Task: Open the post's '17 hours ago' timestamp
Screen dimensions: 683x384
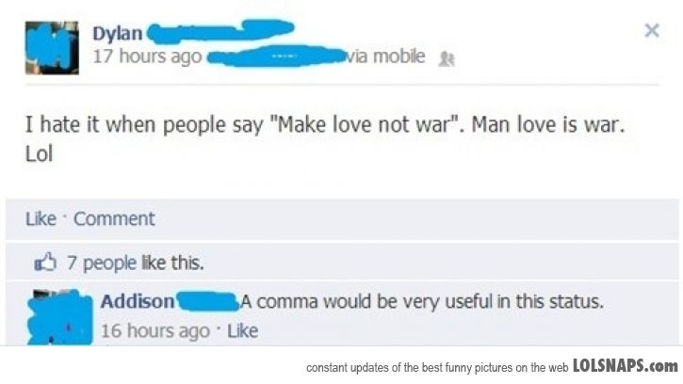Action: (x=147, y=56)
